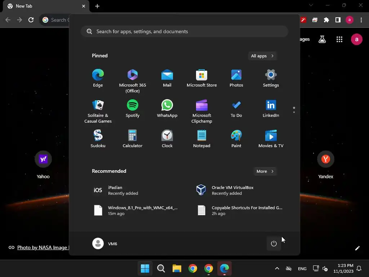Launch WhatsApp from Start menu
369x277 pixels.
pyautogui.click(x=167, y=109)
